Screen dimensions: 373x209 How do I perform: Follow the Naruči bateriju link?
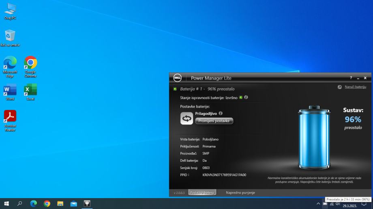point(355,87)
